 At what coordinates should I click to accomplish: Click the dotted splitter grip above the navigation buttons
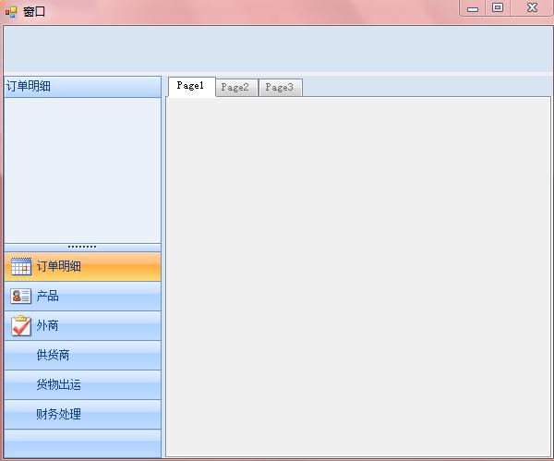point(82,247)
